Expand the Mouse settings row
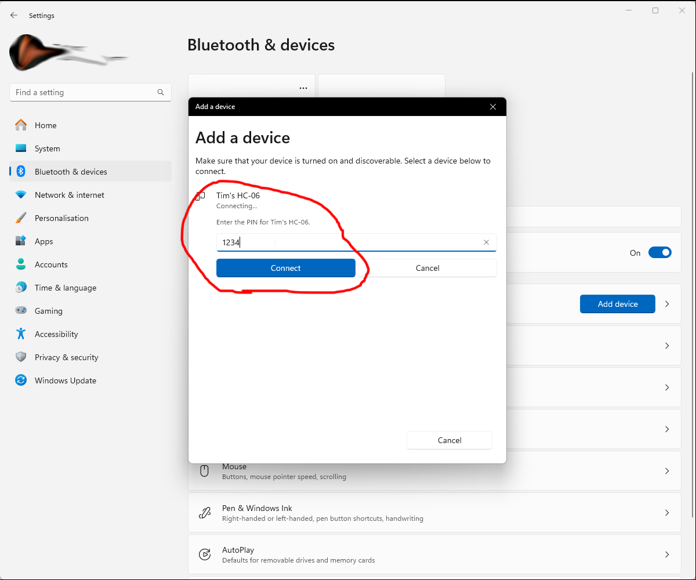Viewport: 696px width, 580px height. [x=666, y=471]
